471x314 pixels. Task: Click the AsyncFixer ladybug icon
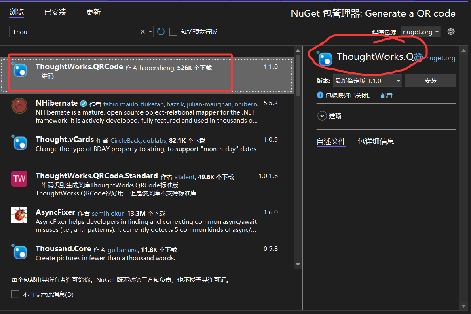click(19, 215)
